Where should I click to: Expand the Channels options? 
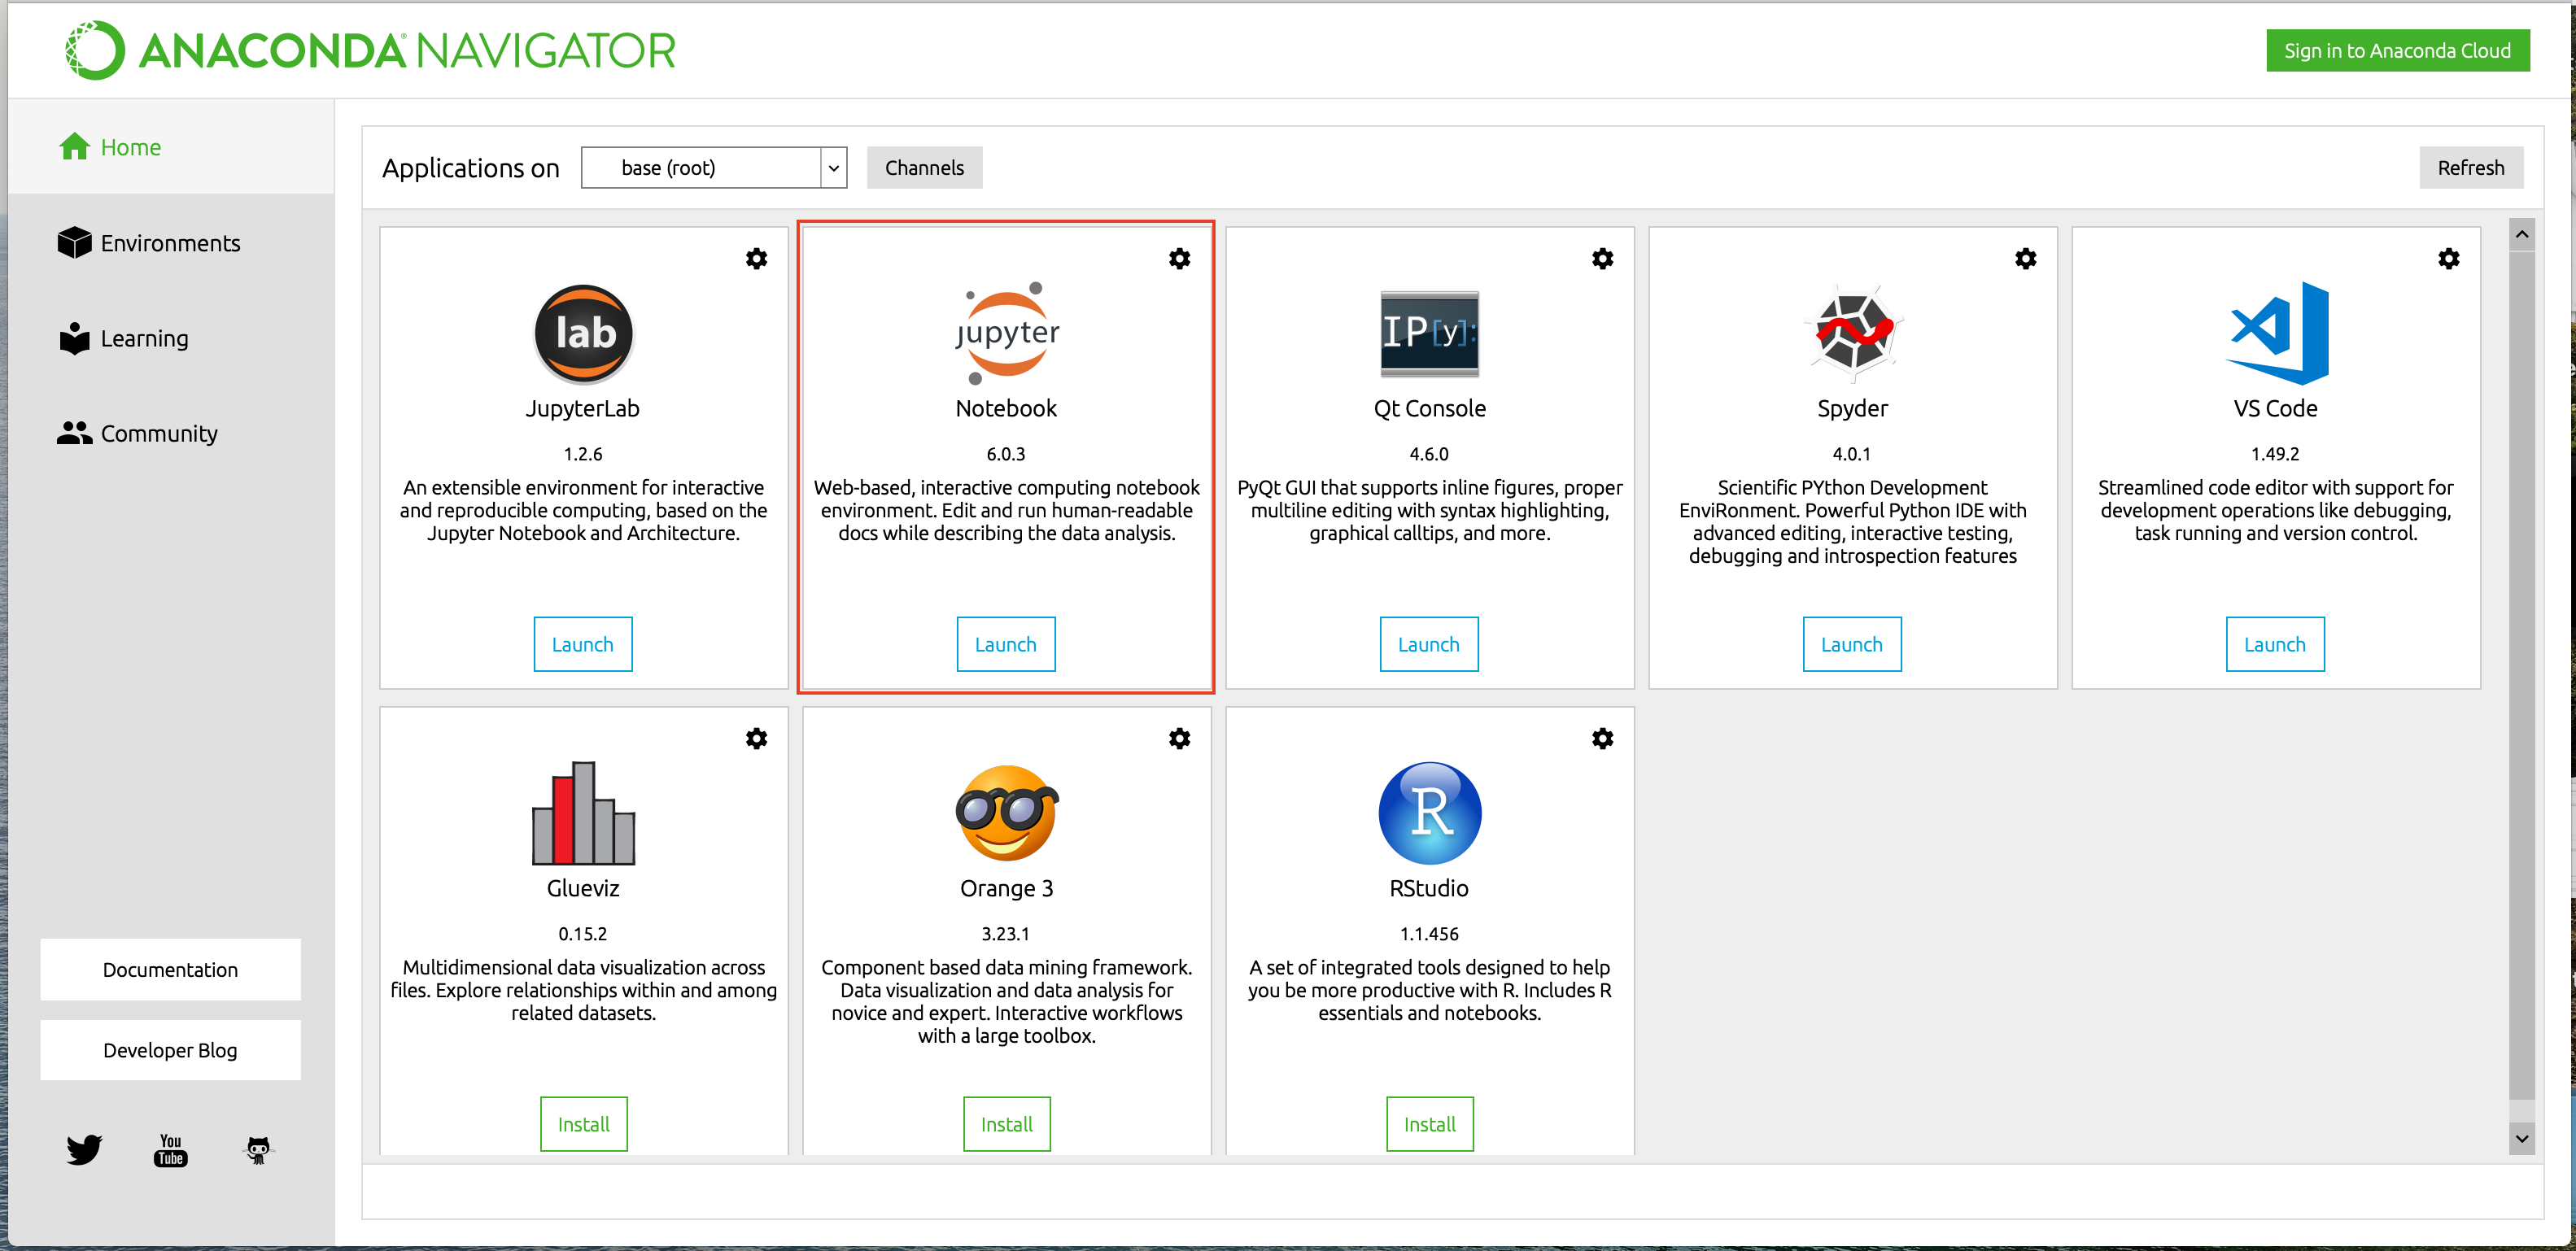pos(923,166)
